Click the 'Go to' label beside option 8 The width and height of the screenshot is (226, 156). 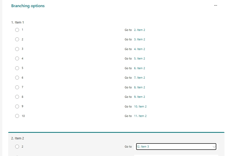[x=128, y=97]
